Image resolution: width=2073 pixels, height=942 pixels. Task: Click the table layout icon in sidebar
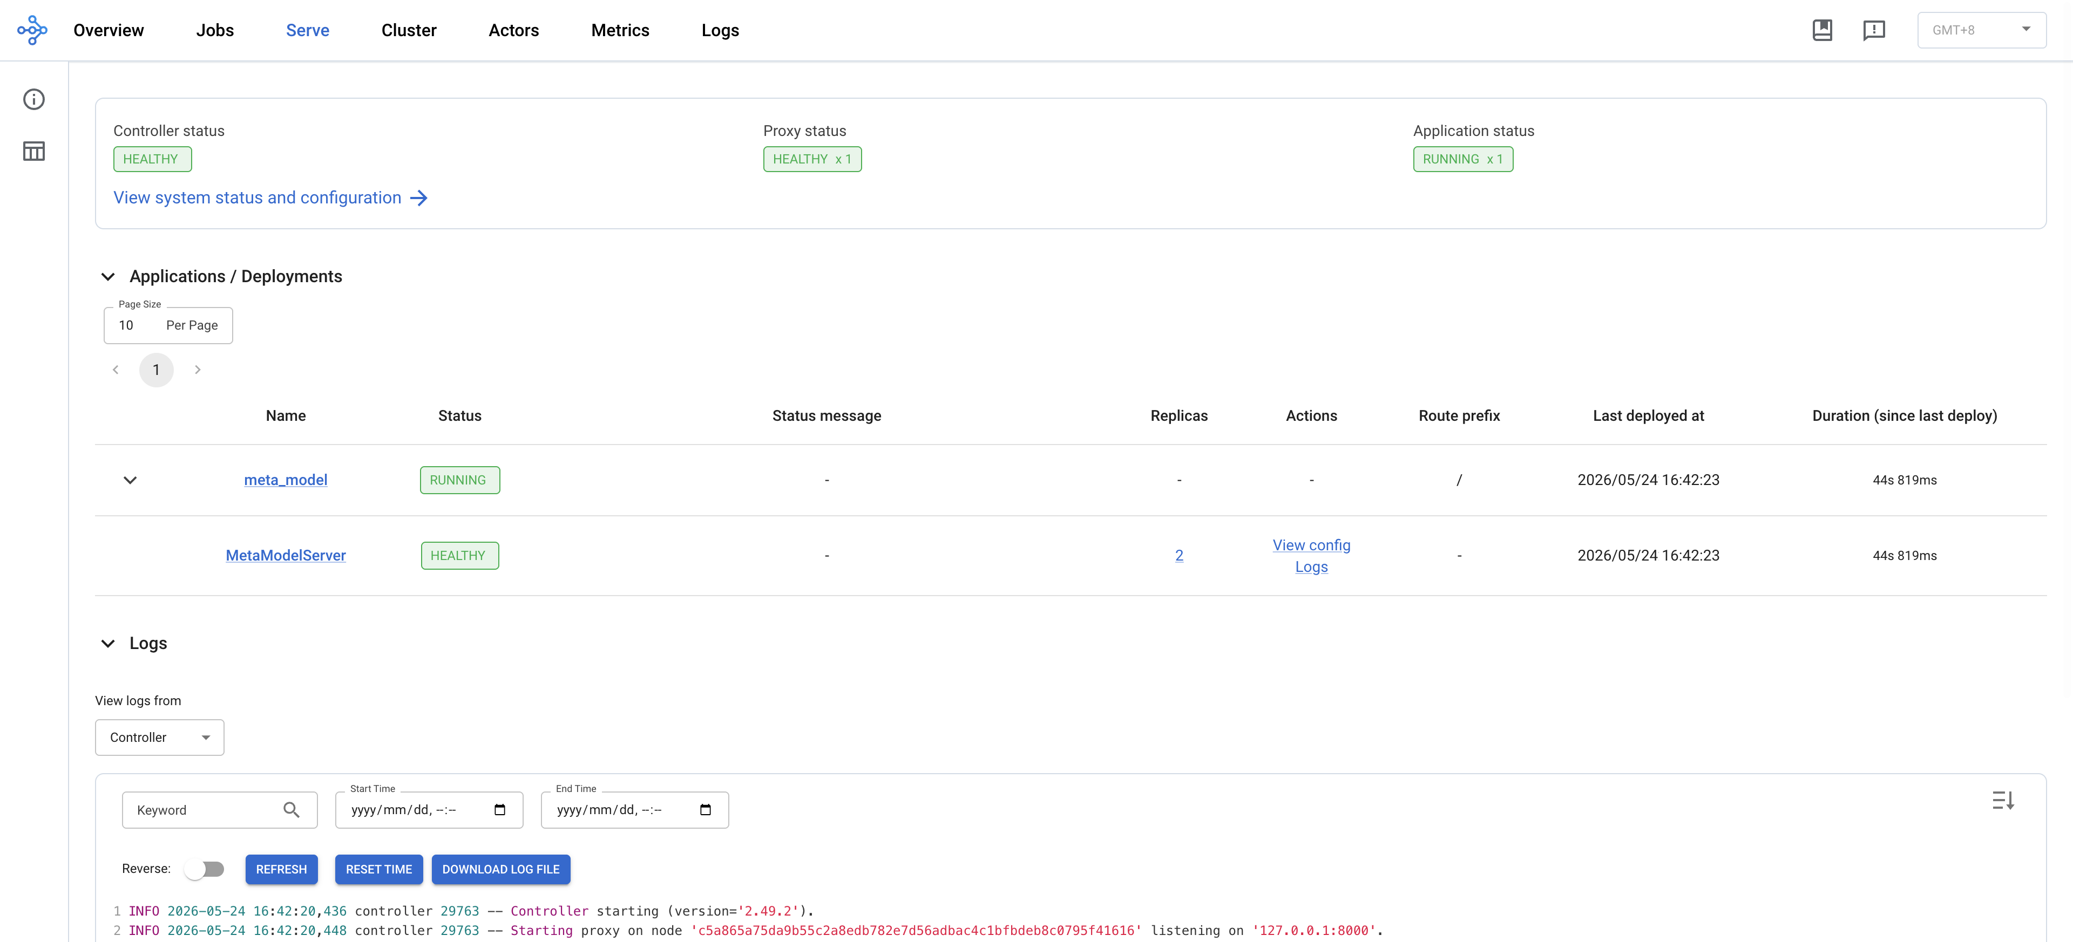(x=34, y=151)
